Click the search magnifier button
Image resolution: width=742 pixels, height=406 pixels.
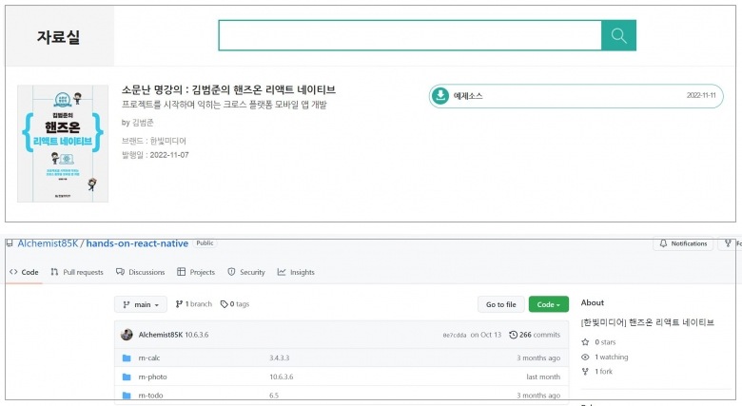(x=618, y=35)
